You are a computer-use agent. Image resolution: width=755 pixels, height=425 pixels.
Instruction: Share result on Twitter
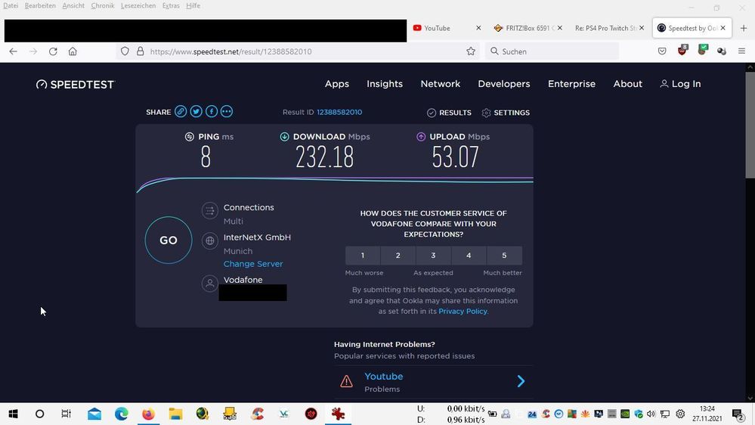click(196, 112)
